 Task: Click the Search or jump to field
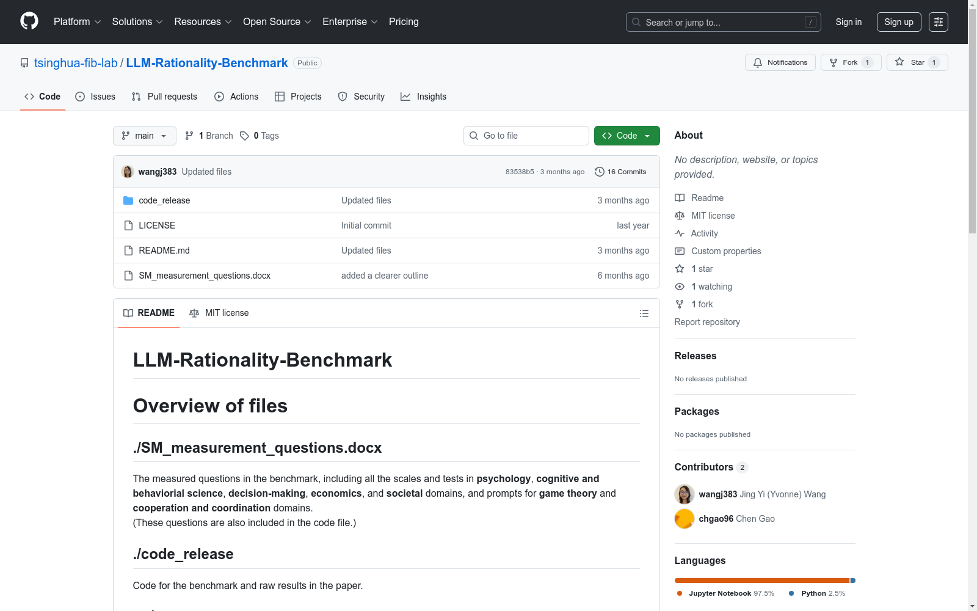[x=724, y=22]
